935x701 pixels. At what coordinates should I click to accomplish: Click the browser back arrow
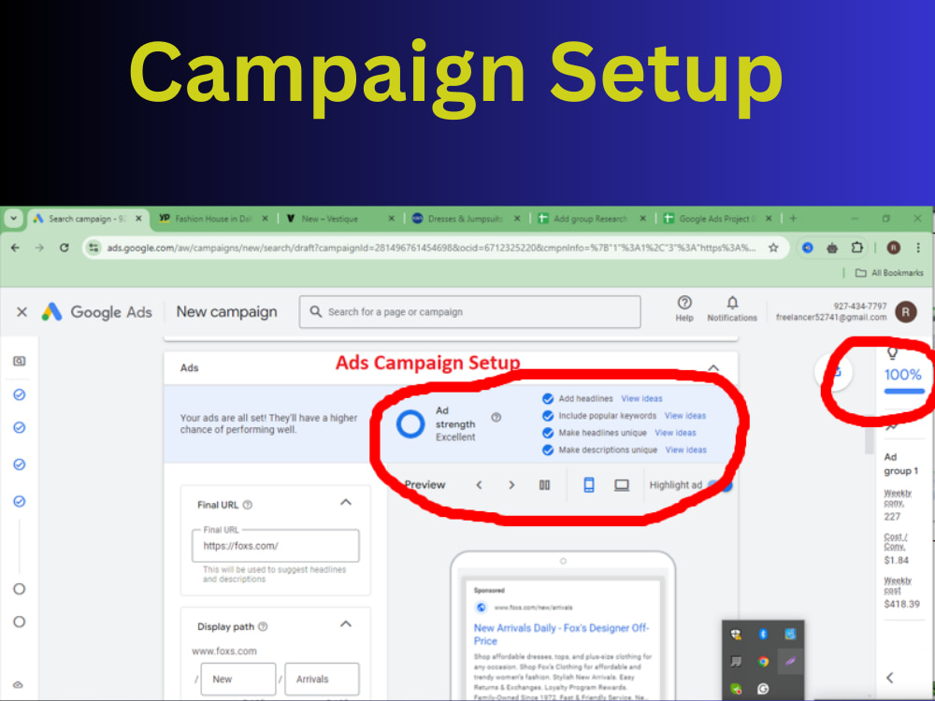click(x=16, y=248)
